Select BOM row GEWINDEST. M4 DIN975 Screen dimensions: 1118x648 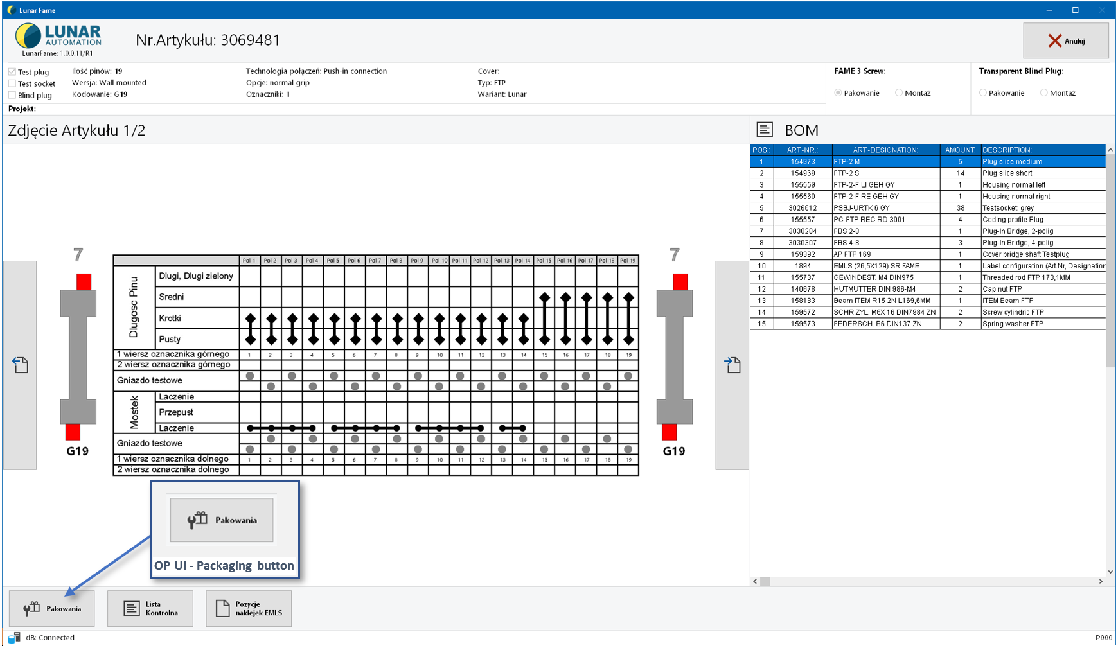(928, 277)
